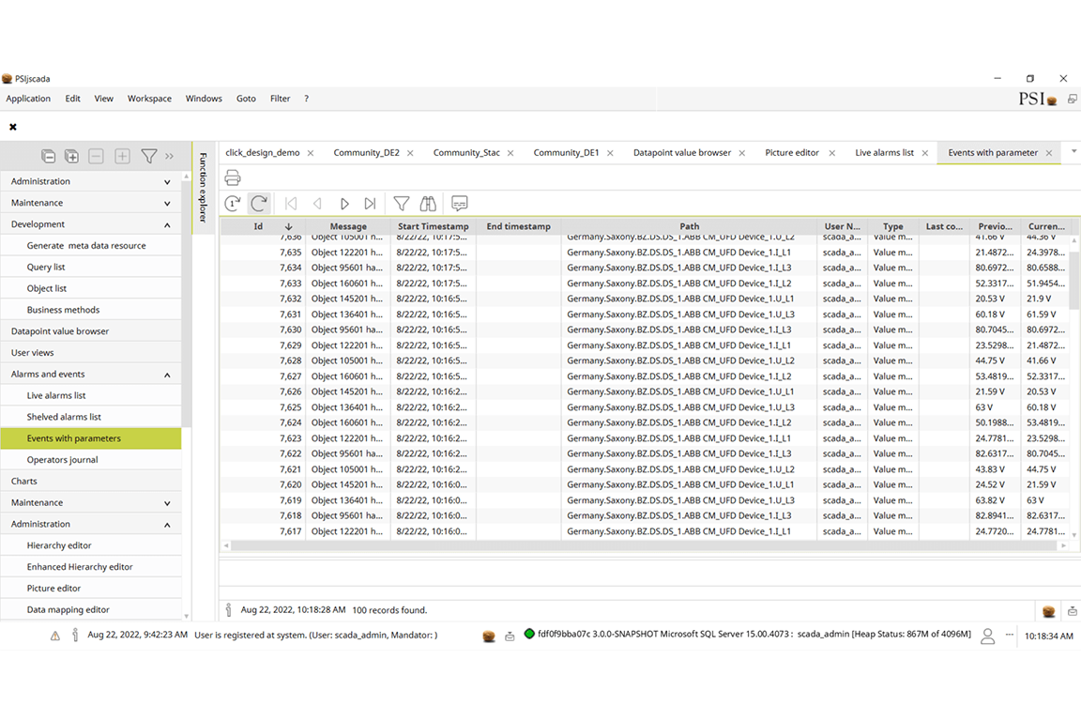
Task: Open the tab overflow dropdown arrow
Action: [1073, 151]
